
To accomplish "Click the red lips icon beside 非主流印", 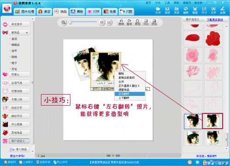I will [x=5, y=24].
